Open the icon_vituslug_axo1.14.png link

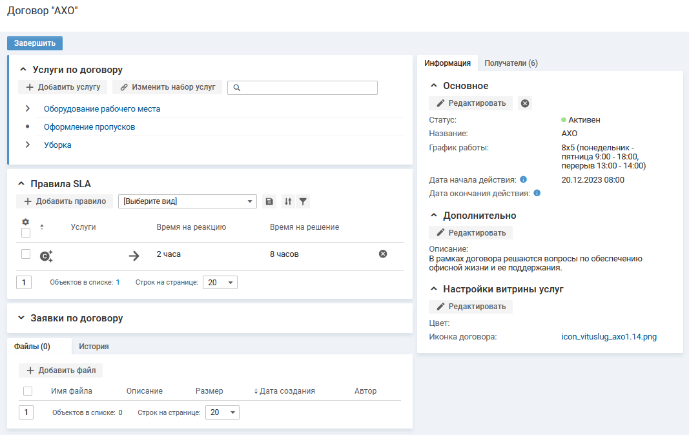tap(609, 336)
